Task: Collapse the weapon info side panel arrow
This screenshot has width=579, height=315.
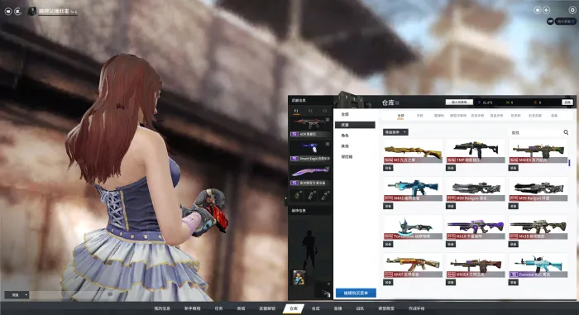Action: pyautogui.click(x=286, y=198)
